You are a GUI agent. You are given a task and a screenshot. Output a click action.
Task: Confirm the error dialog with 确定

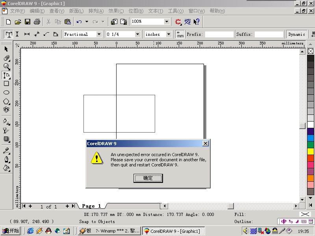148,178
